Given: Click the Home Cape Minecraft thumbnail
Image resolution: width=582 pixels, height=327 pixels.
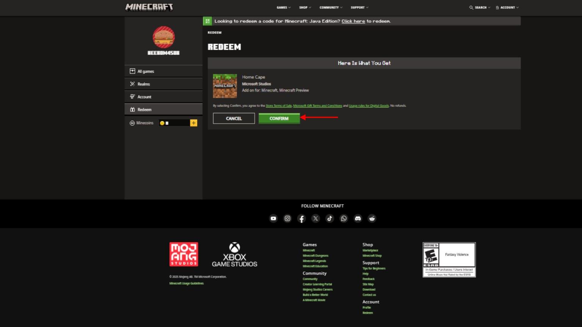Looking at the screenshot, I should click(225, 86).
